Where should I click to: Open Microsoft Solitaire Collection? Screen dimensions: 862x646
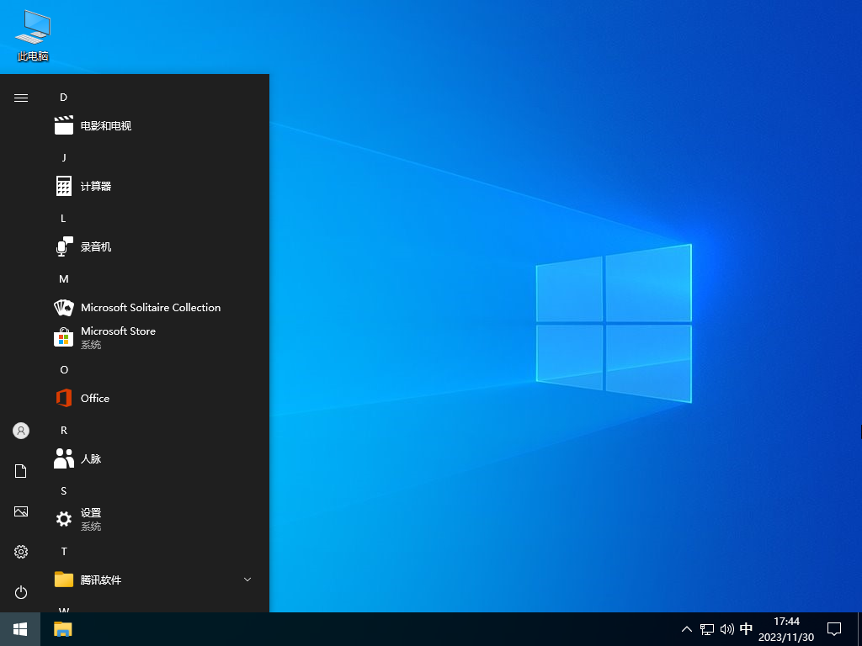(x=150, y=307)
